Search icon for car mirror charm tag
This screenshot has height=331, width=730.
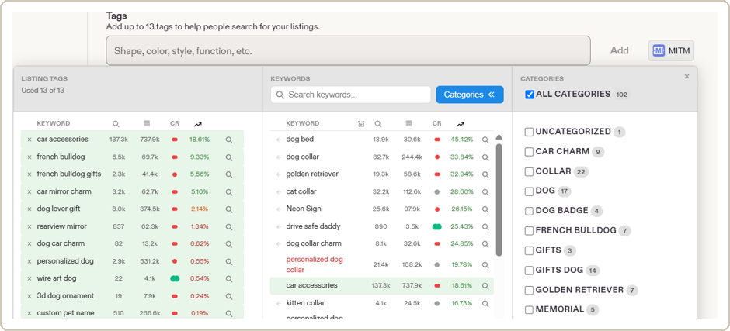pos(228,192)
